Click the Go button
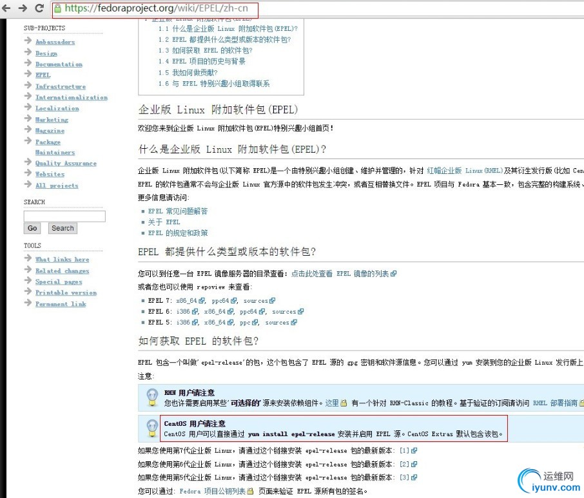Viewport: 584px width, 498px height. (32, 228)
